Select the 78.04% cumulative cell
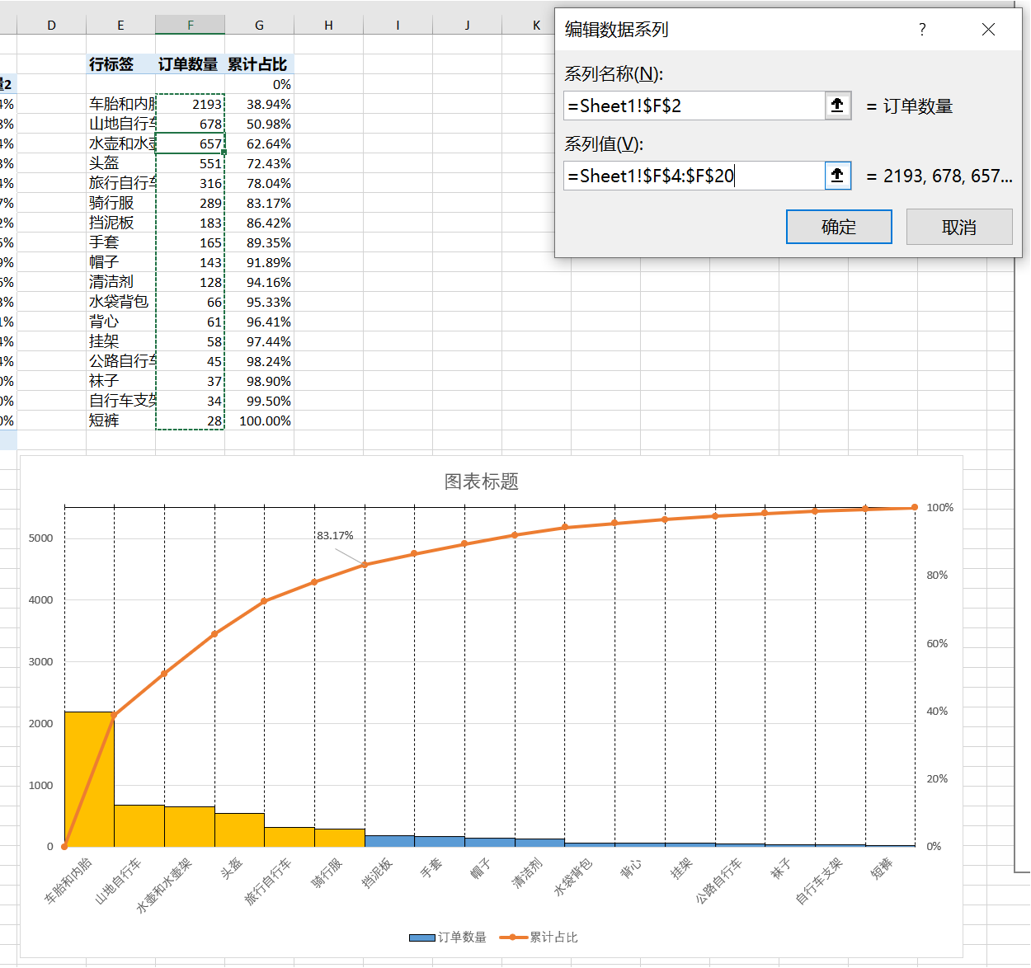Image resolution: width=1031 pixels, height=968 pixels. pyautogui.click(x=259, y=183)
